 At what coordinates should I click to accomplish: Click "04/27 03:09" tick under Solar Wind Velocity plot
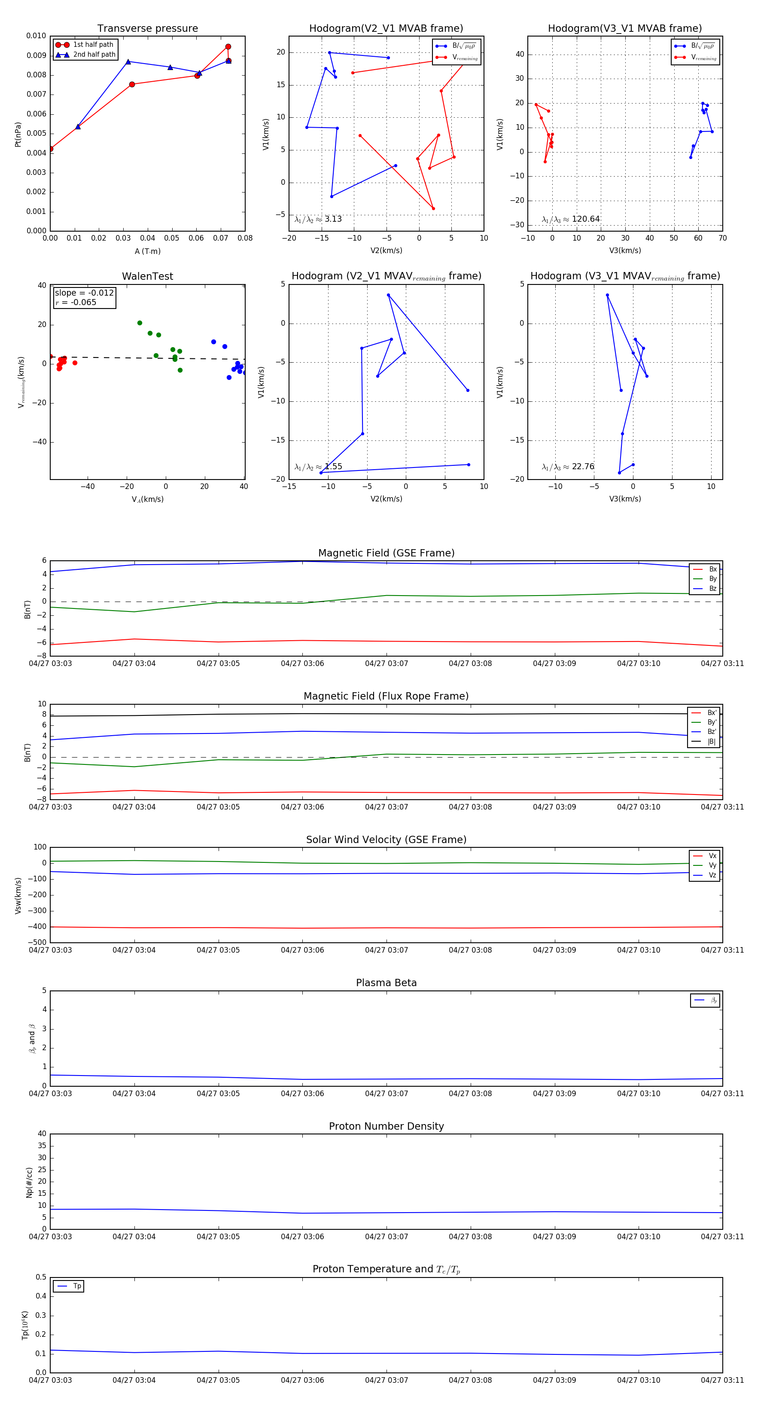554,950
